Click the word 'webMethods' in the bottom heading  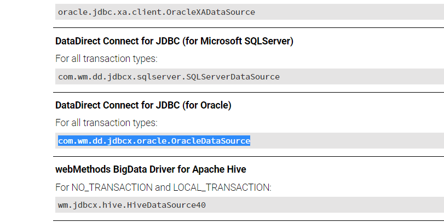click(83, 169)
